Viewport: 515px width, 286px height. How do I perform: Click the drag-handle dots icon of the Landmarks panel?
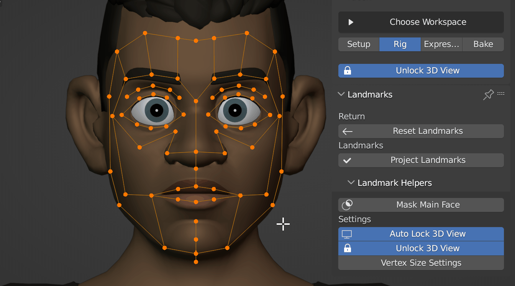coord(501,94)
